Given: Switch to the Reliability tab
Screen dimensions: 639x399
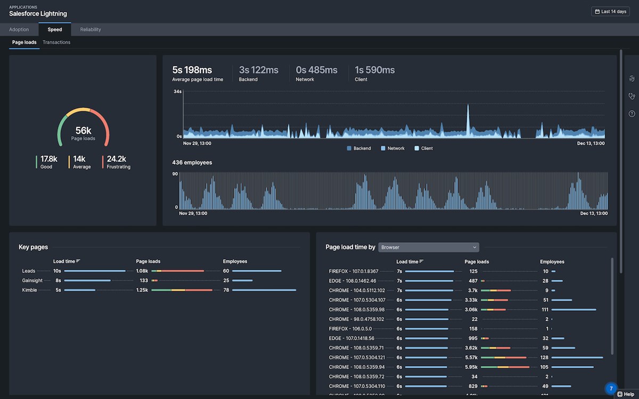Looking at the screenshot, I should click(91, 30).
